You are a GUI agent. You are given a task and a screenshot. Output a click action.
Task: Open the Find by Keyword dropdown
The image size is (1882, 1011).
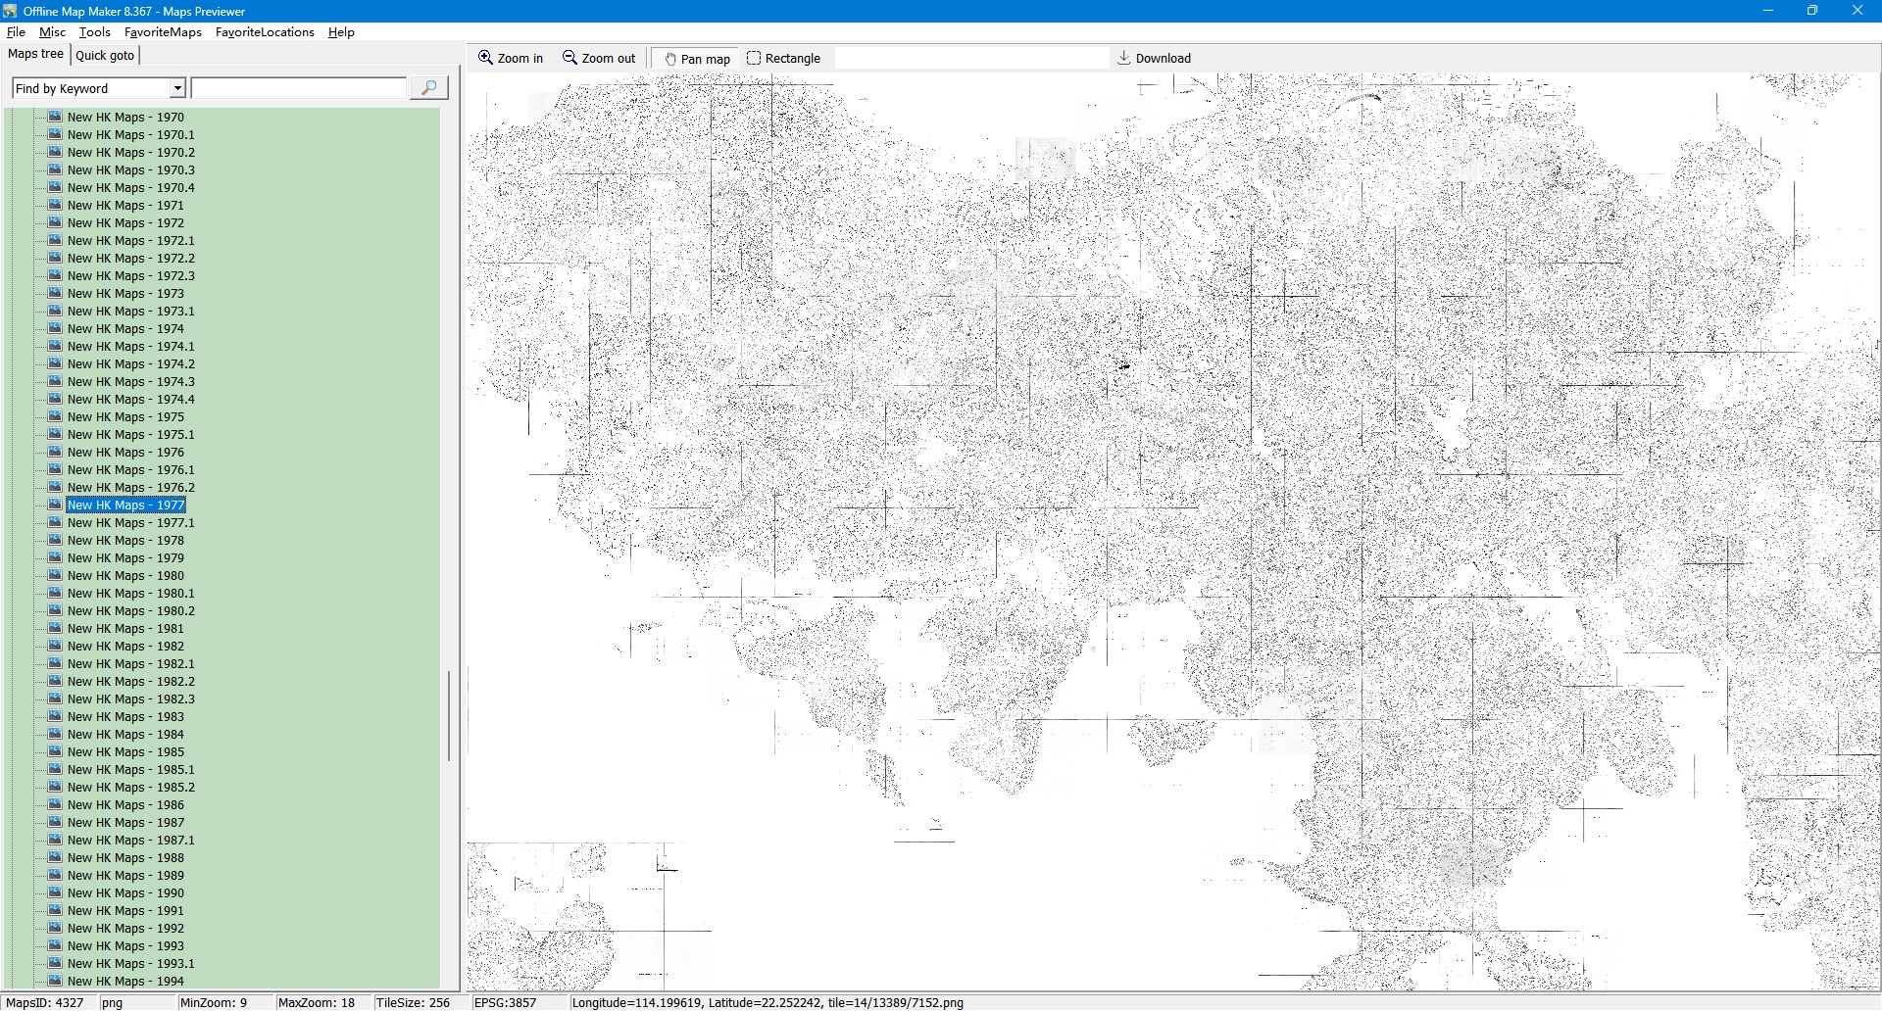tap(177, 88)
